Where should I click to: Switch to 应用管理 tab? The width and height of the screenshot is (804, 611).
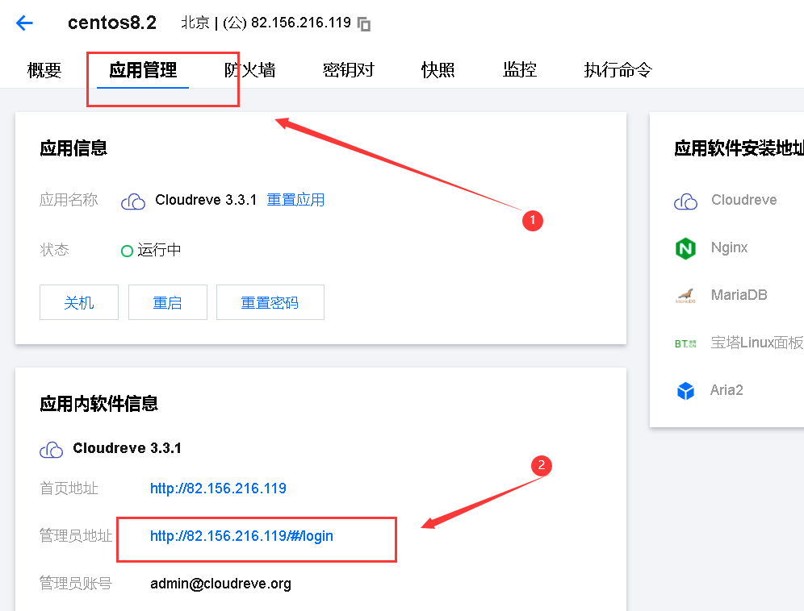point(143,70)
